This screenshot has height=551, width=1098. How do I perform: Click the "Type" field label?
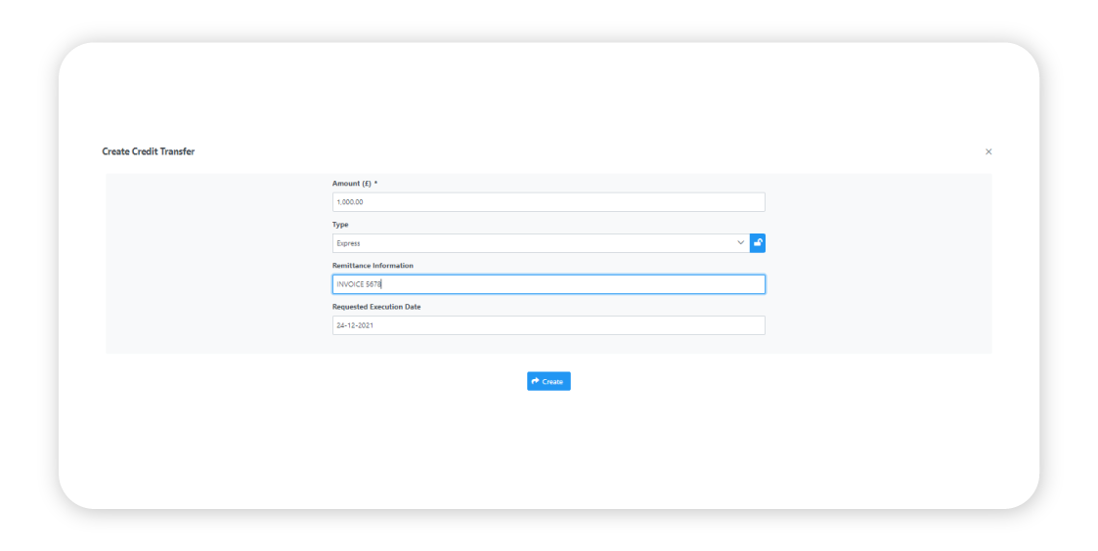(x=340, y=225)
